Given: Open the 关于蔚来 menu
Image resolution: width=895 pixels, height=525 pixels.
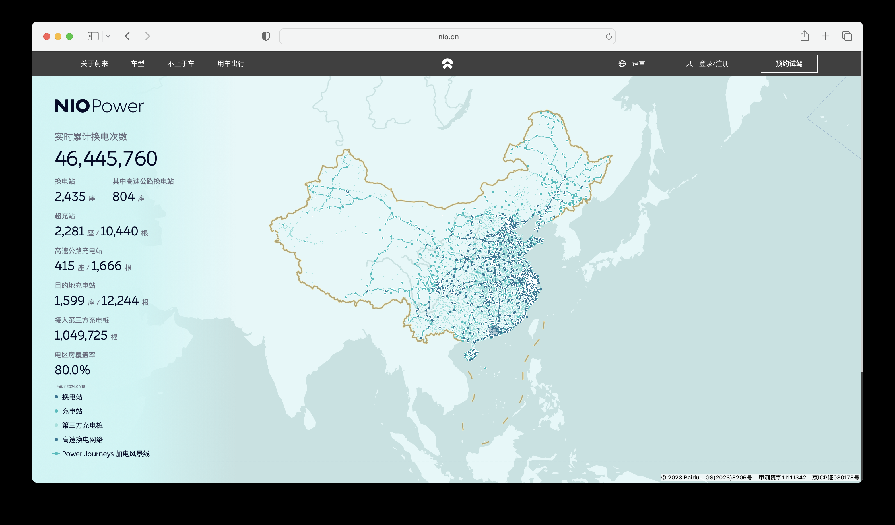Looking at the screenshot, I should click(x=94, y=63).
